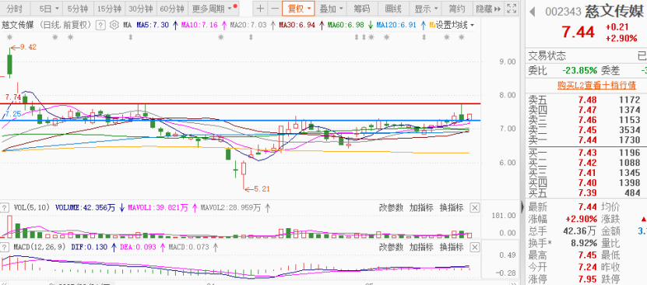Toggle 隐藏 to hide side panel

(x=488, y=9)
